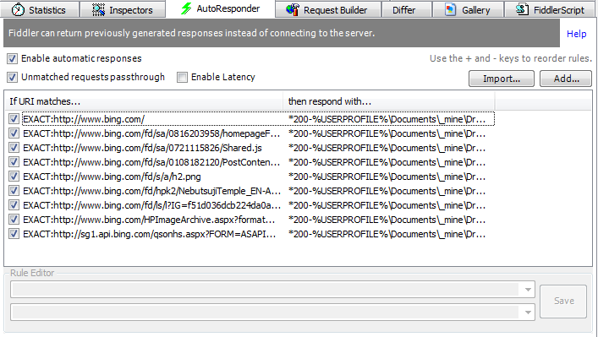Click the FiddlerScript icon
Screen dimensions: 598x337
pos(522,9)
